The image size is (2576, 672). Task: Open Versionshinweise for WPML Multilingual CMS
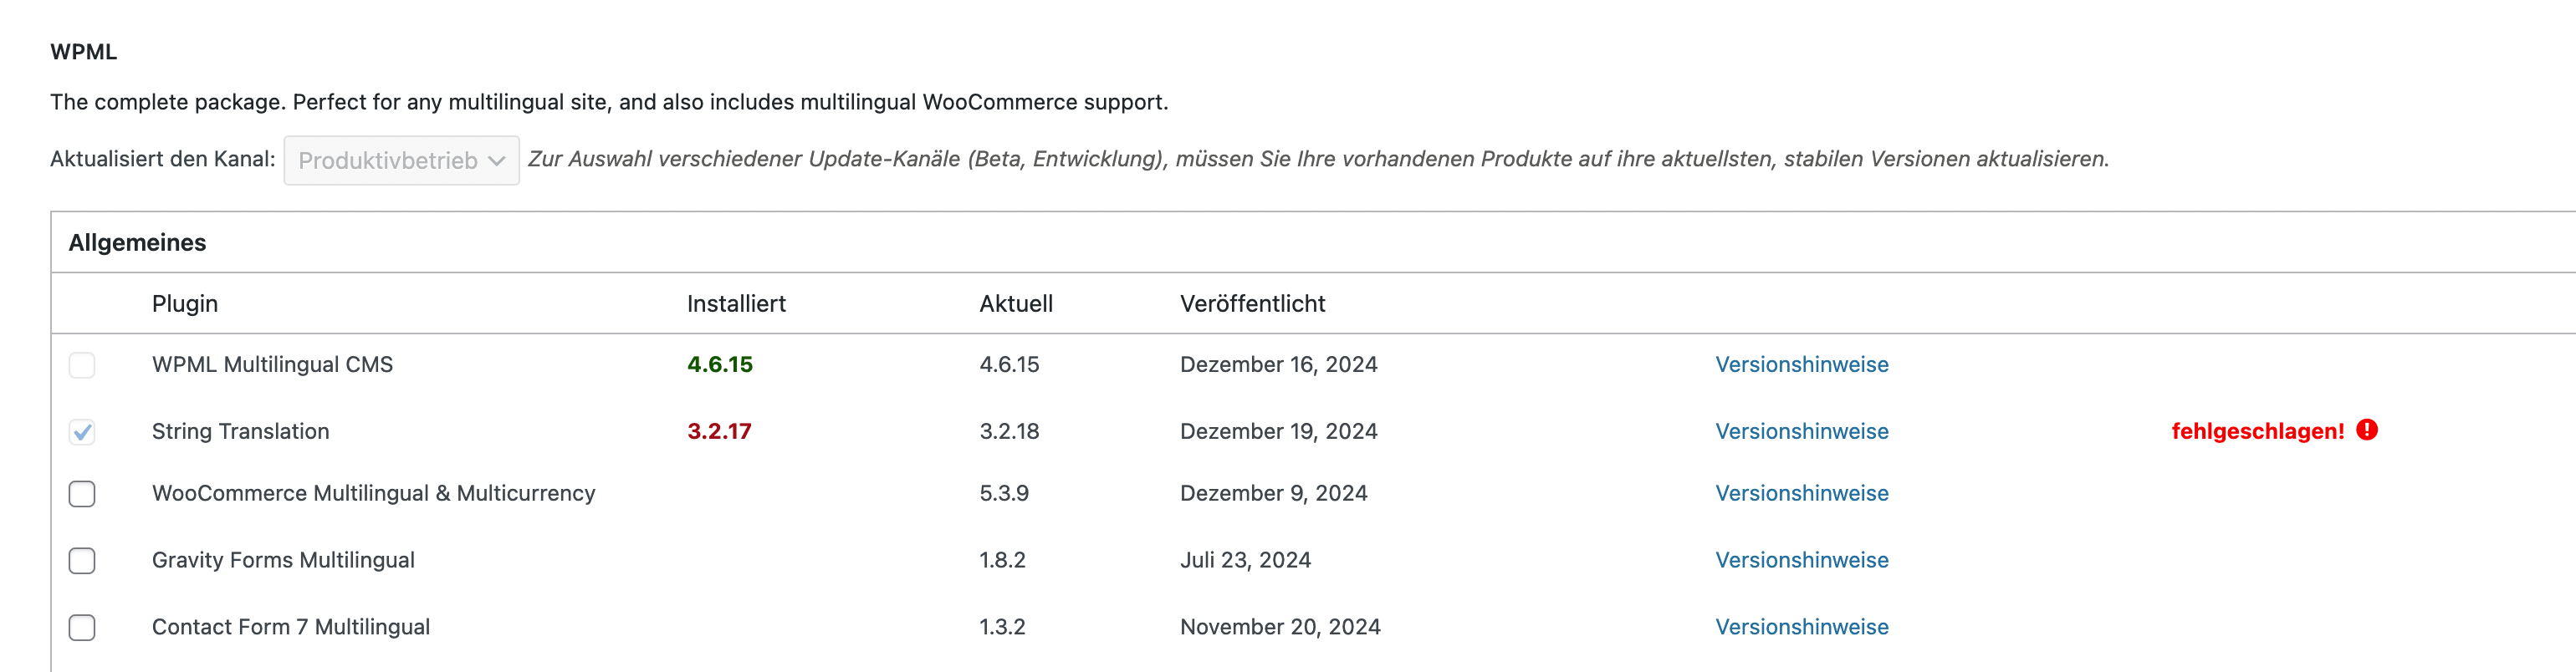[x=1801, y=365]
